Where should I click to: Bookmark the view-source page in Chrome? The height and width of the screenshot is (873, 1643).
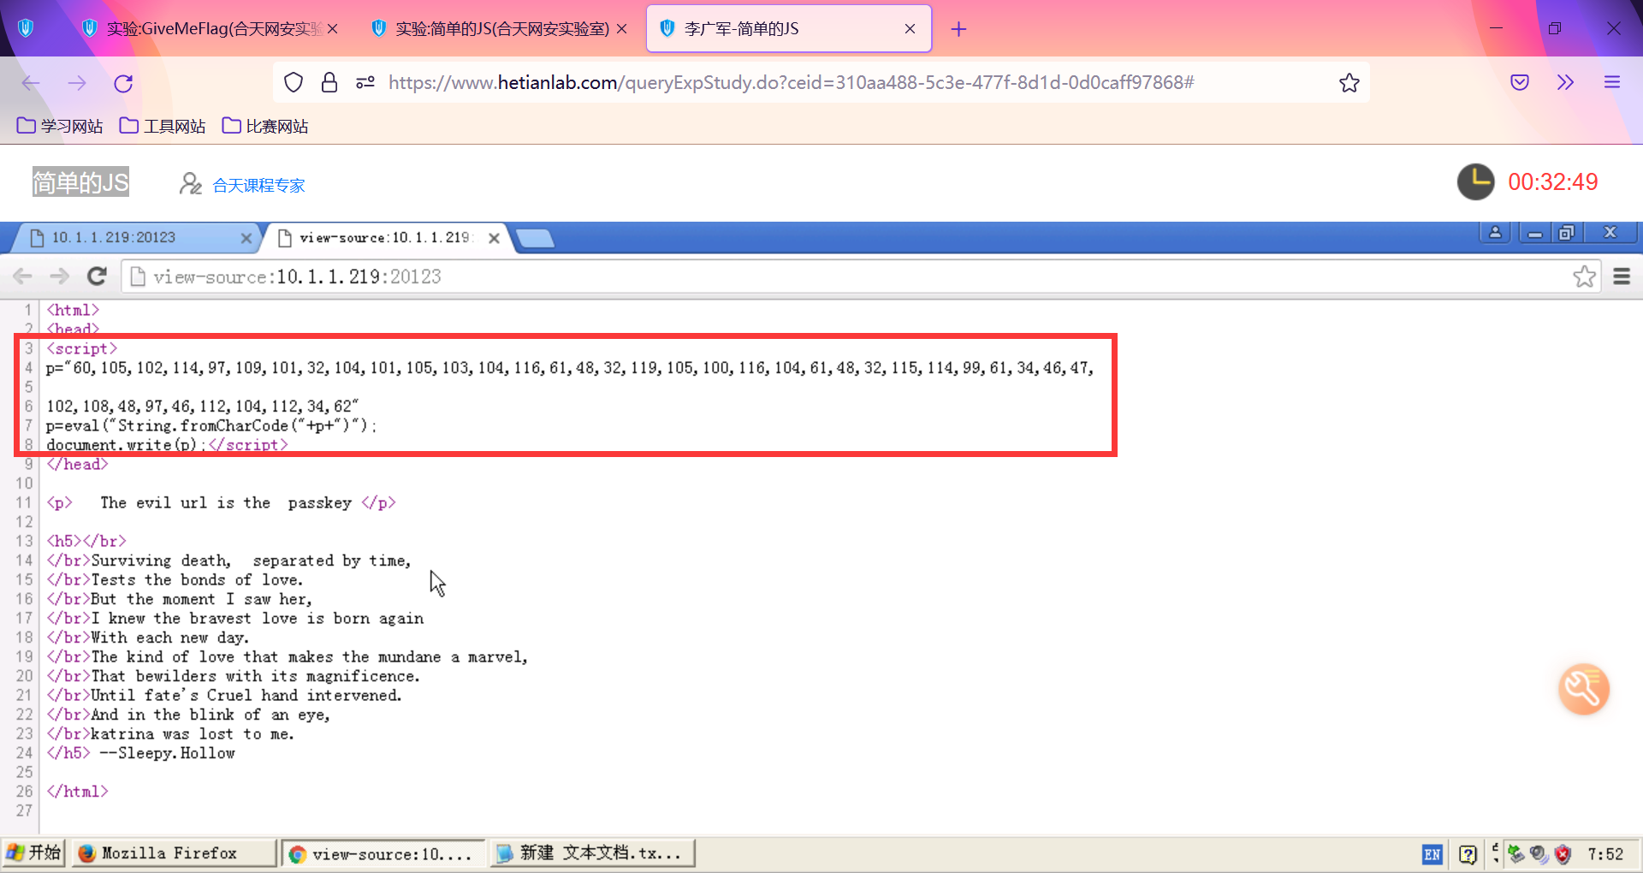(1584, 276)
